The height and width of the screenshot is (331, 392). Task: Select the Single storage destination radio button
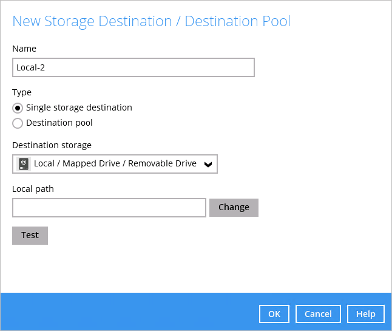pyautogui.click(x=18, y=108)
